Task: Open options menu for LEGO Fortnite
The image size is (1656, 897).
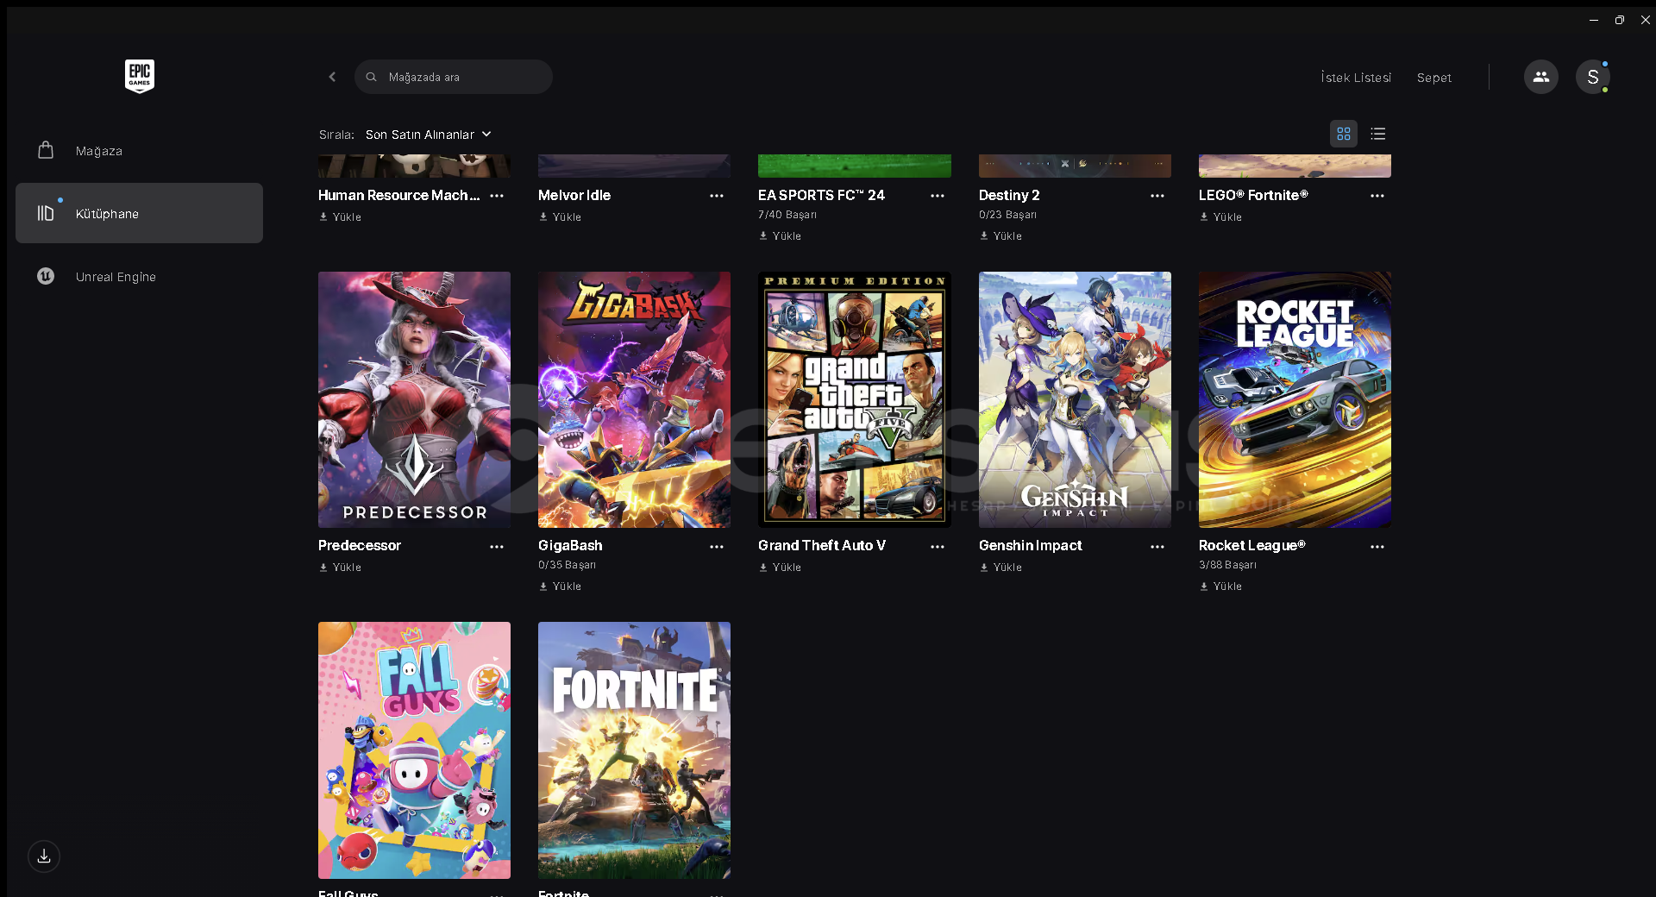Action: [1377, 196]
